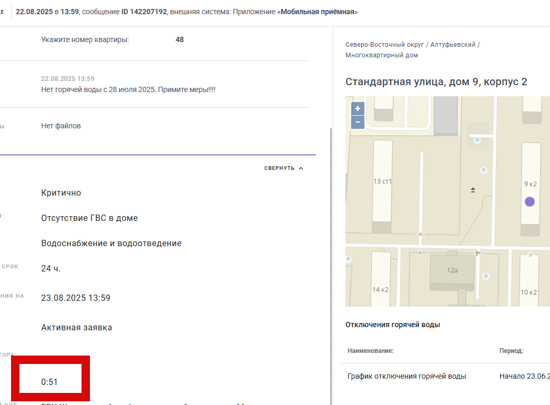The height and width of the screenshot is (405, 550).
Task: Click the График отключения горячей воды row
Action: click(x=444, y=376)
